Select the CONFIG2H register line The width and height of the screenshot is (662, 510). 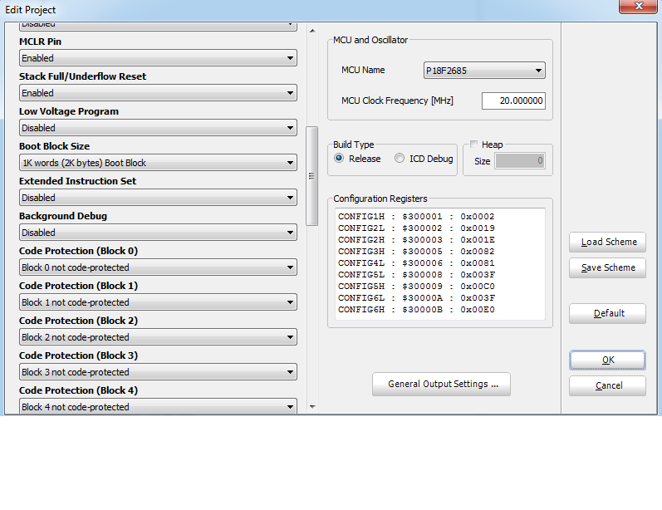click(x=416, y=240)
